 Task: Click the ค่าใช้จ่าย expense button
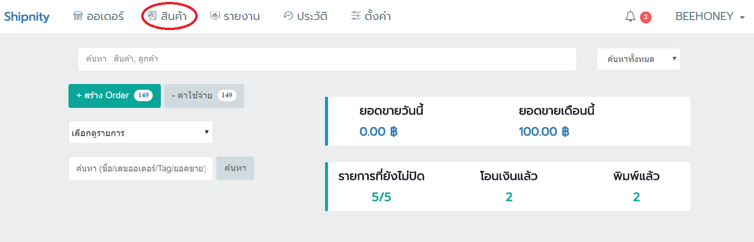point(204,95)
